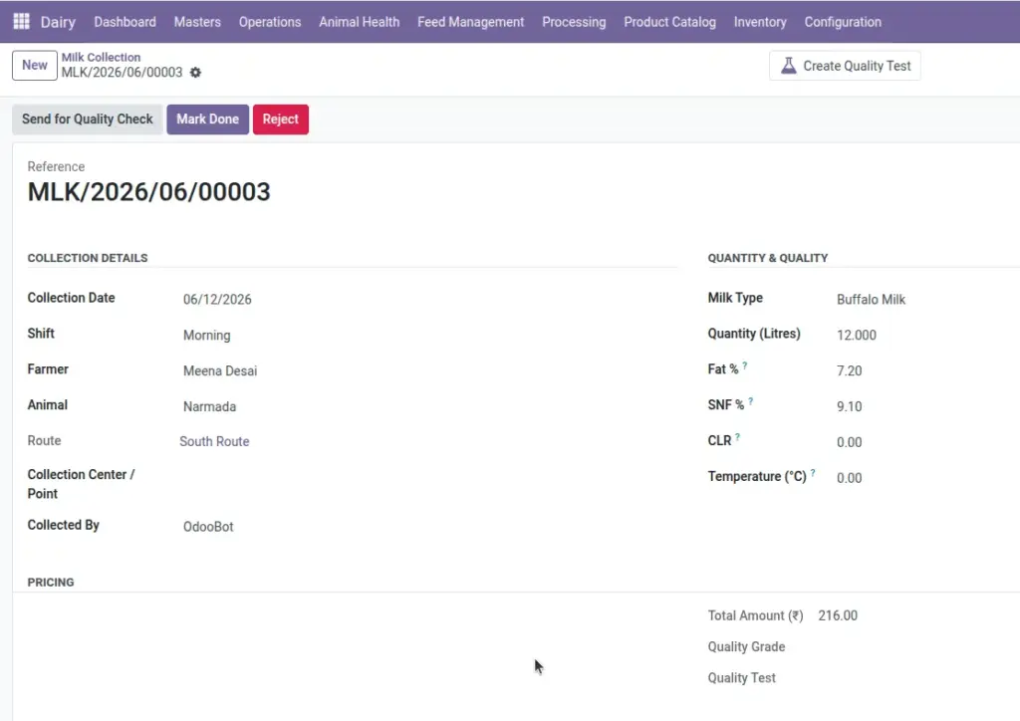1020x721 pixels.
Task: Open the Feed Management menu
Action: pyautogui.click(x=471, y=22)
